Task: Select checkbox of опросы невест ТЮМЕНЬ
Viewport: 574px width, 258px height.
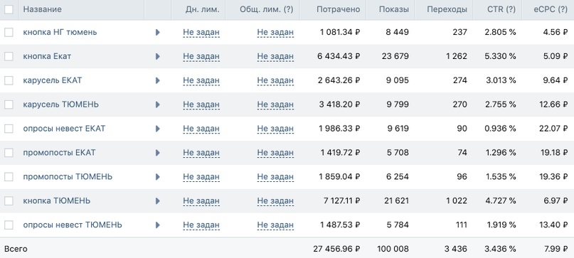Action: (9, 225)
